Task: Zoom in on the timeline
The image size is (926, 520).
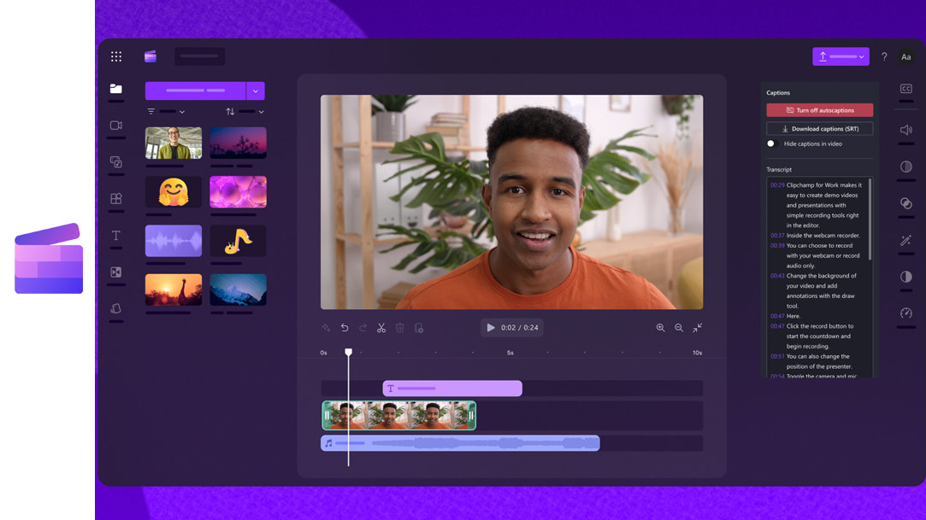Action: 660,328
